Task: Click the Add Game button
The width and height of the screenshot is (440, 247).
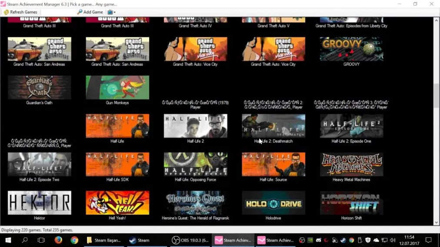Action: click(x=90, y=12)
